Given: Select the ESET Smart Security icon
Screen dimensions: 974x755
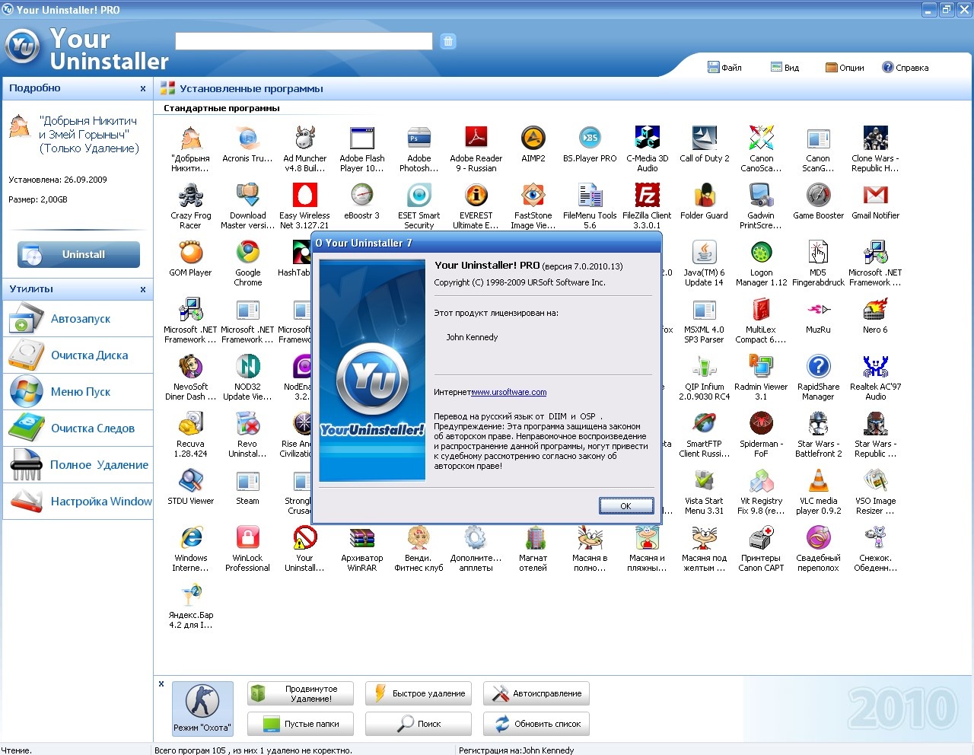Looking at the screenshot, I should click(419, 196).
